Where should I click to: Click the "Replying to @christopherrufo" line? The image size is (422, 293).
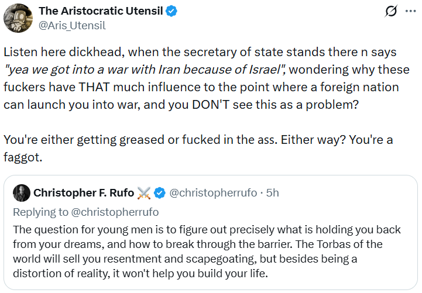coord(85,212)
